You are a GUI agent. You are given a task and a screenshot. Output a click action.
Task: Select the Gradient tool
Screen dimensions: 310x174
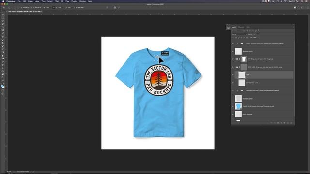(x=3, y=53)
